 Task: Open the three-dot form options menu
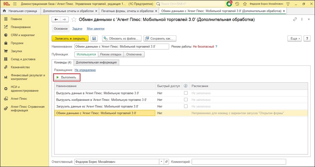[302, 19]
